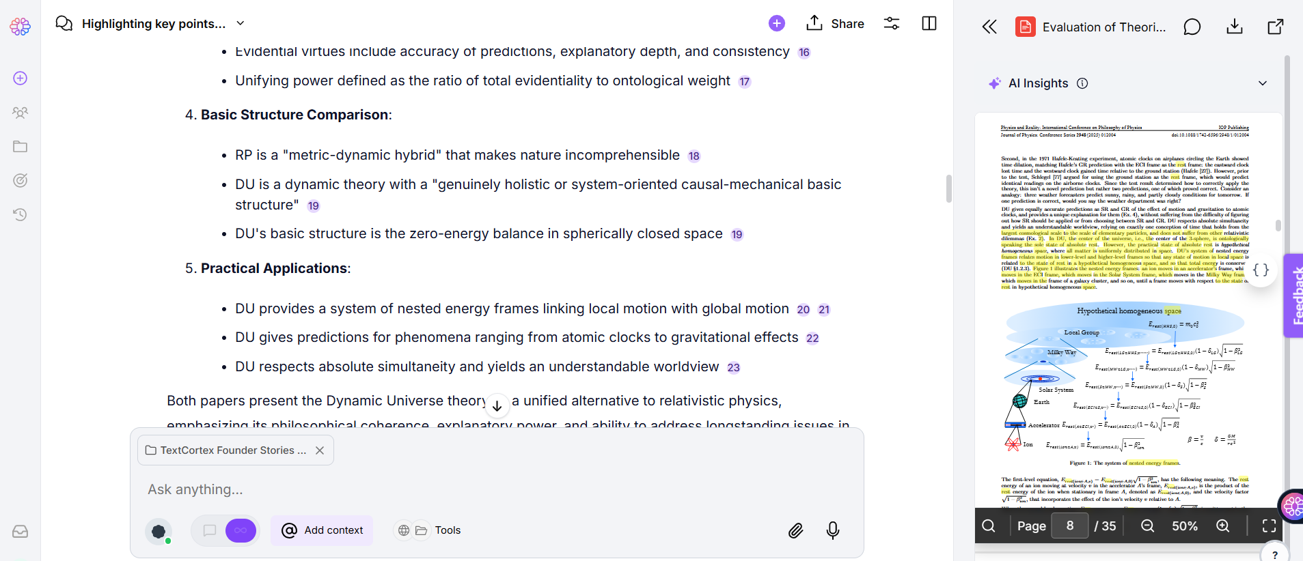Click the Share button
The image size is (1303, 561).
pos(835,23)
